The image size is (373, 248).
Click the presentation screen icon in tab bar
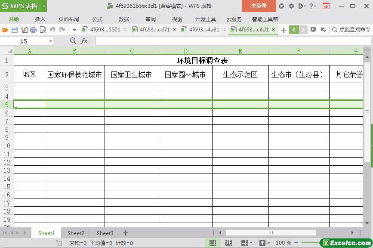click(313, 30)
